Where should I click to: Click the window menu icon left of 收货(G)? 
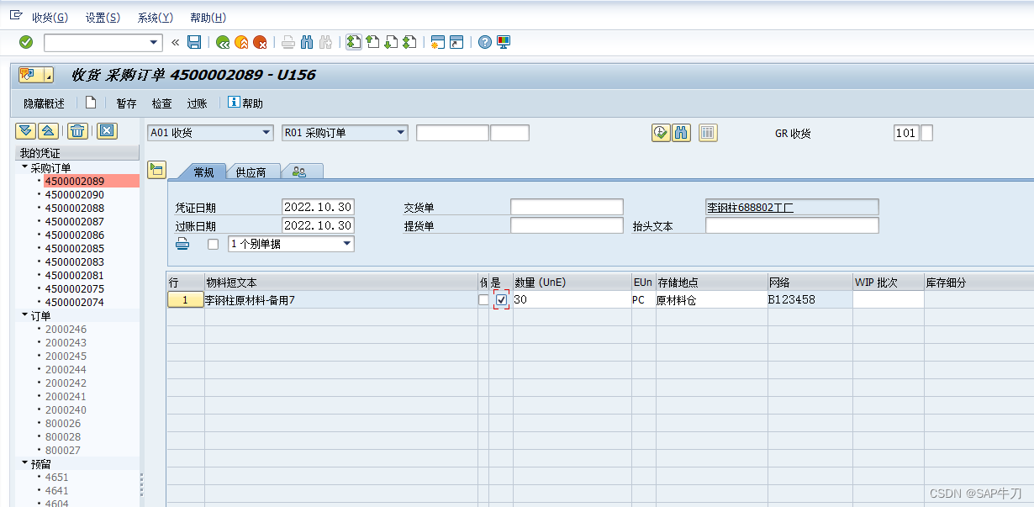(x=15, y=16)
